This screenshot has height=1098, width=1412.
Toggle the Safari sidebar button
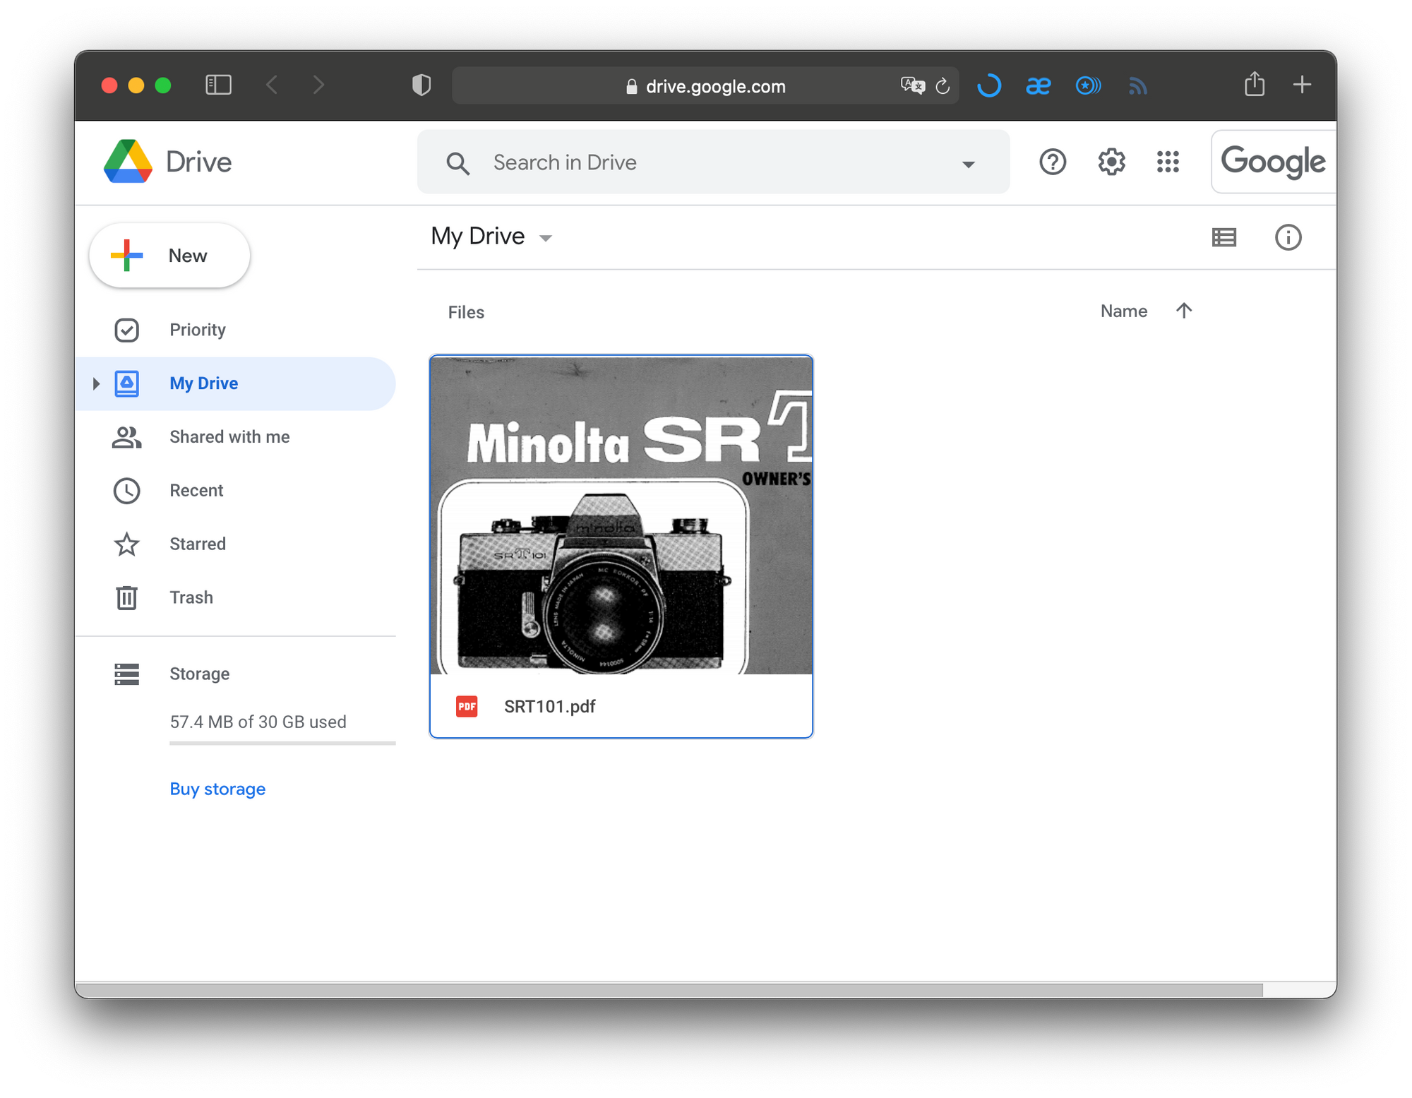(x=218, y=85)
